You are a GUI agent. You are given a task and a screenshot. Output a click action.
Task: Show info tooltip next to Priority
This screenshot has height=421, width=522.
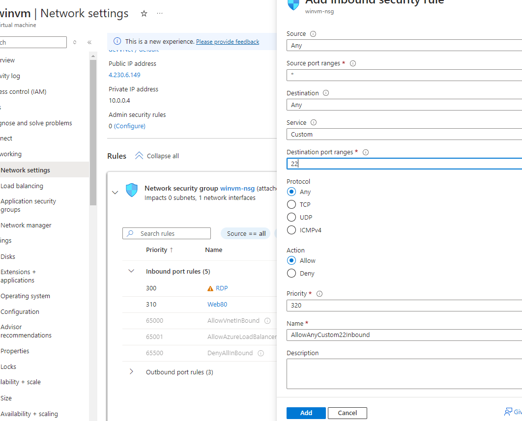point(319,294)
